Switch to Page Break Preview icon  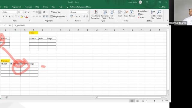coord(143,101)
